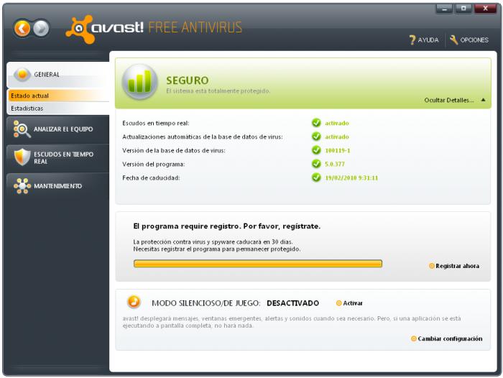Screen dimensions: 503x378
Task: Open ESCUDOS EN TIEMPO REAL section
Action: (57, 157)
